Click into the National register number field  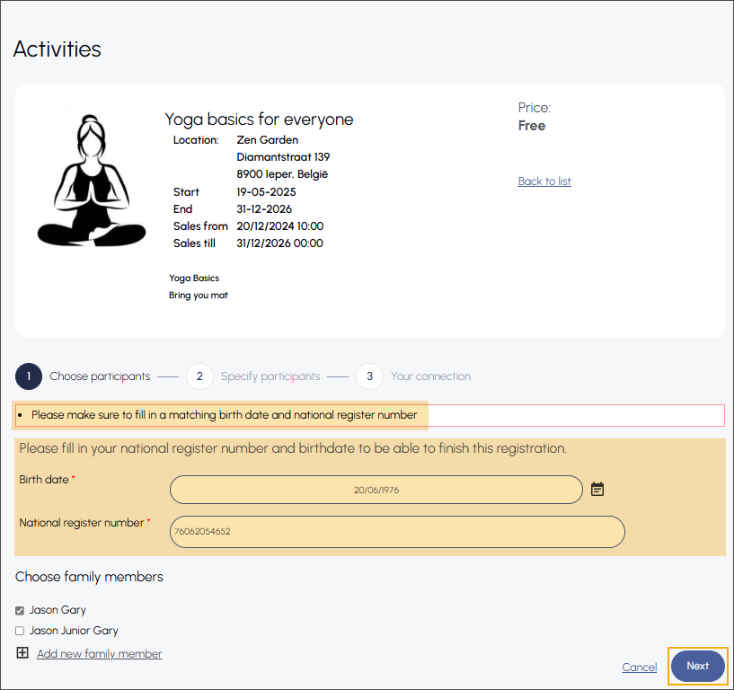(396, 531)
